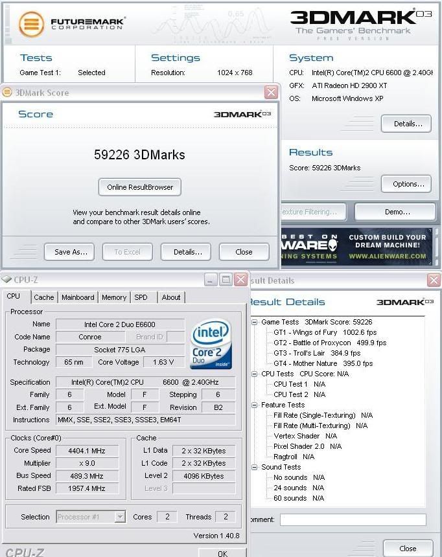442x557 pixels.
Task: Select the 60 sounds row
Action: point(299,498)
